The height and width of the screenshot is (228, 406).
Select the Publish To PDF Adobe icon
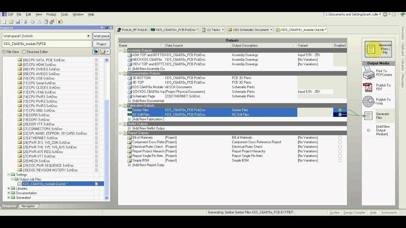click(368, 87)
